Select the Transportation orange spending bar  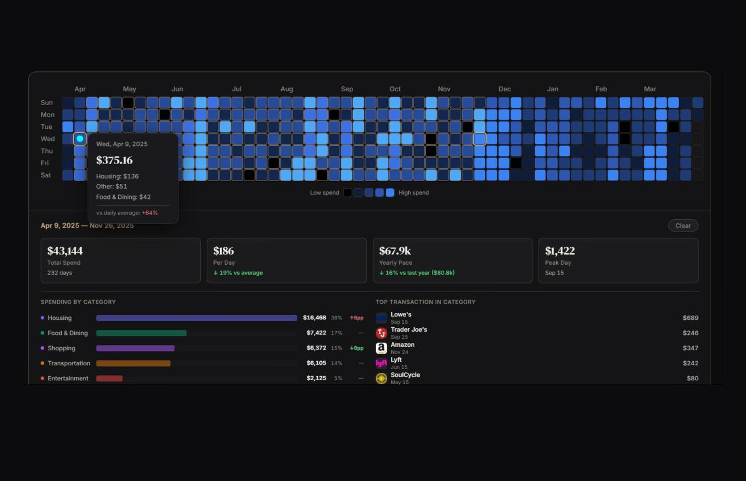(x=133, y=363)
